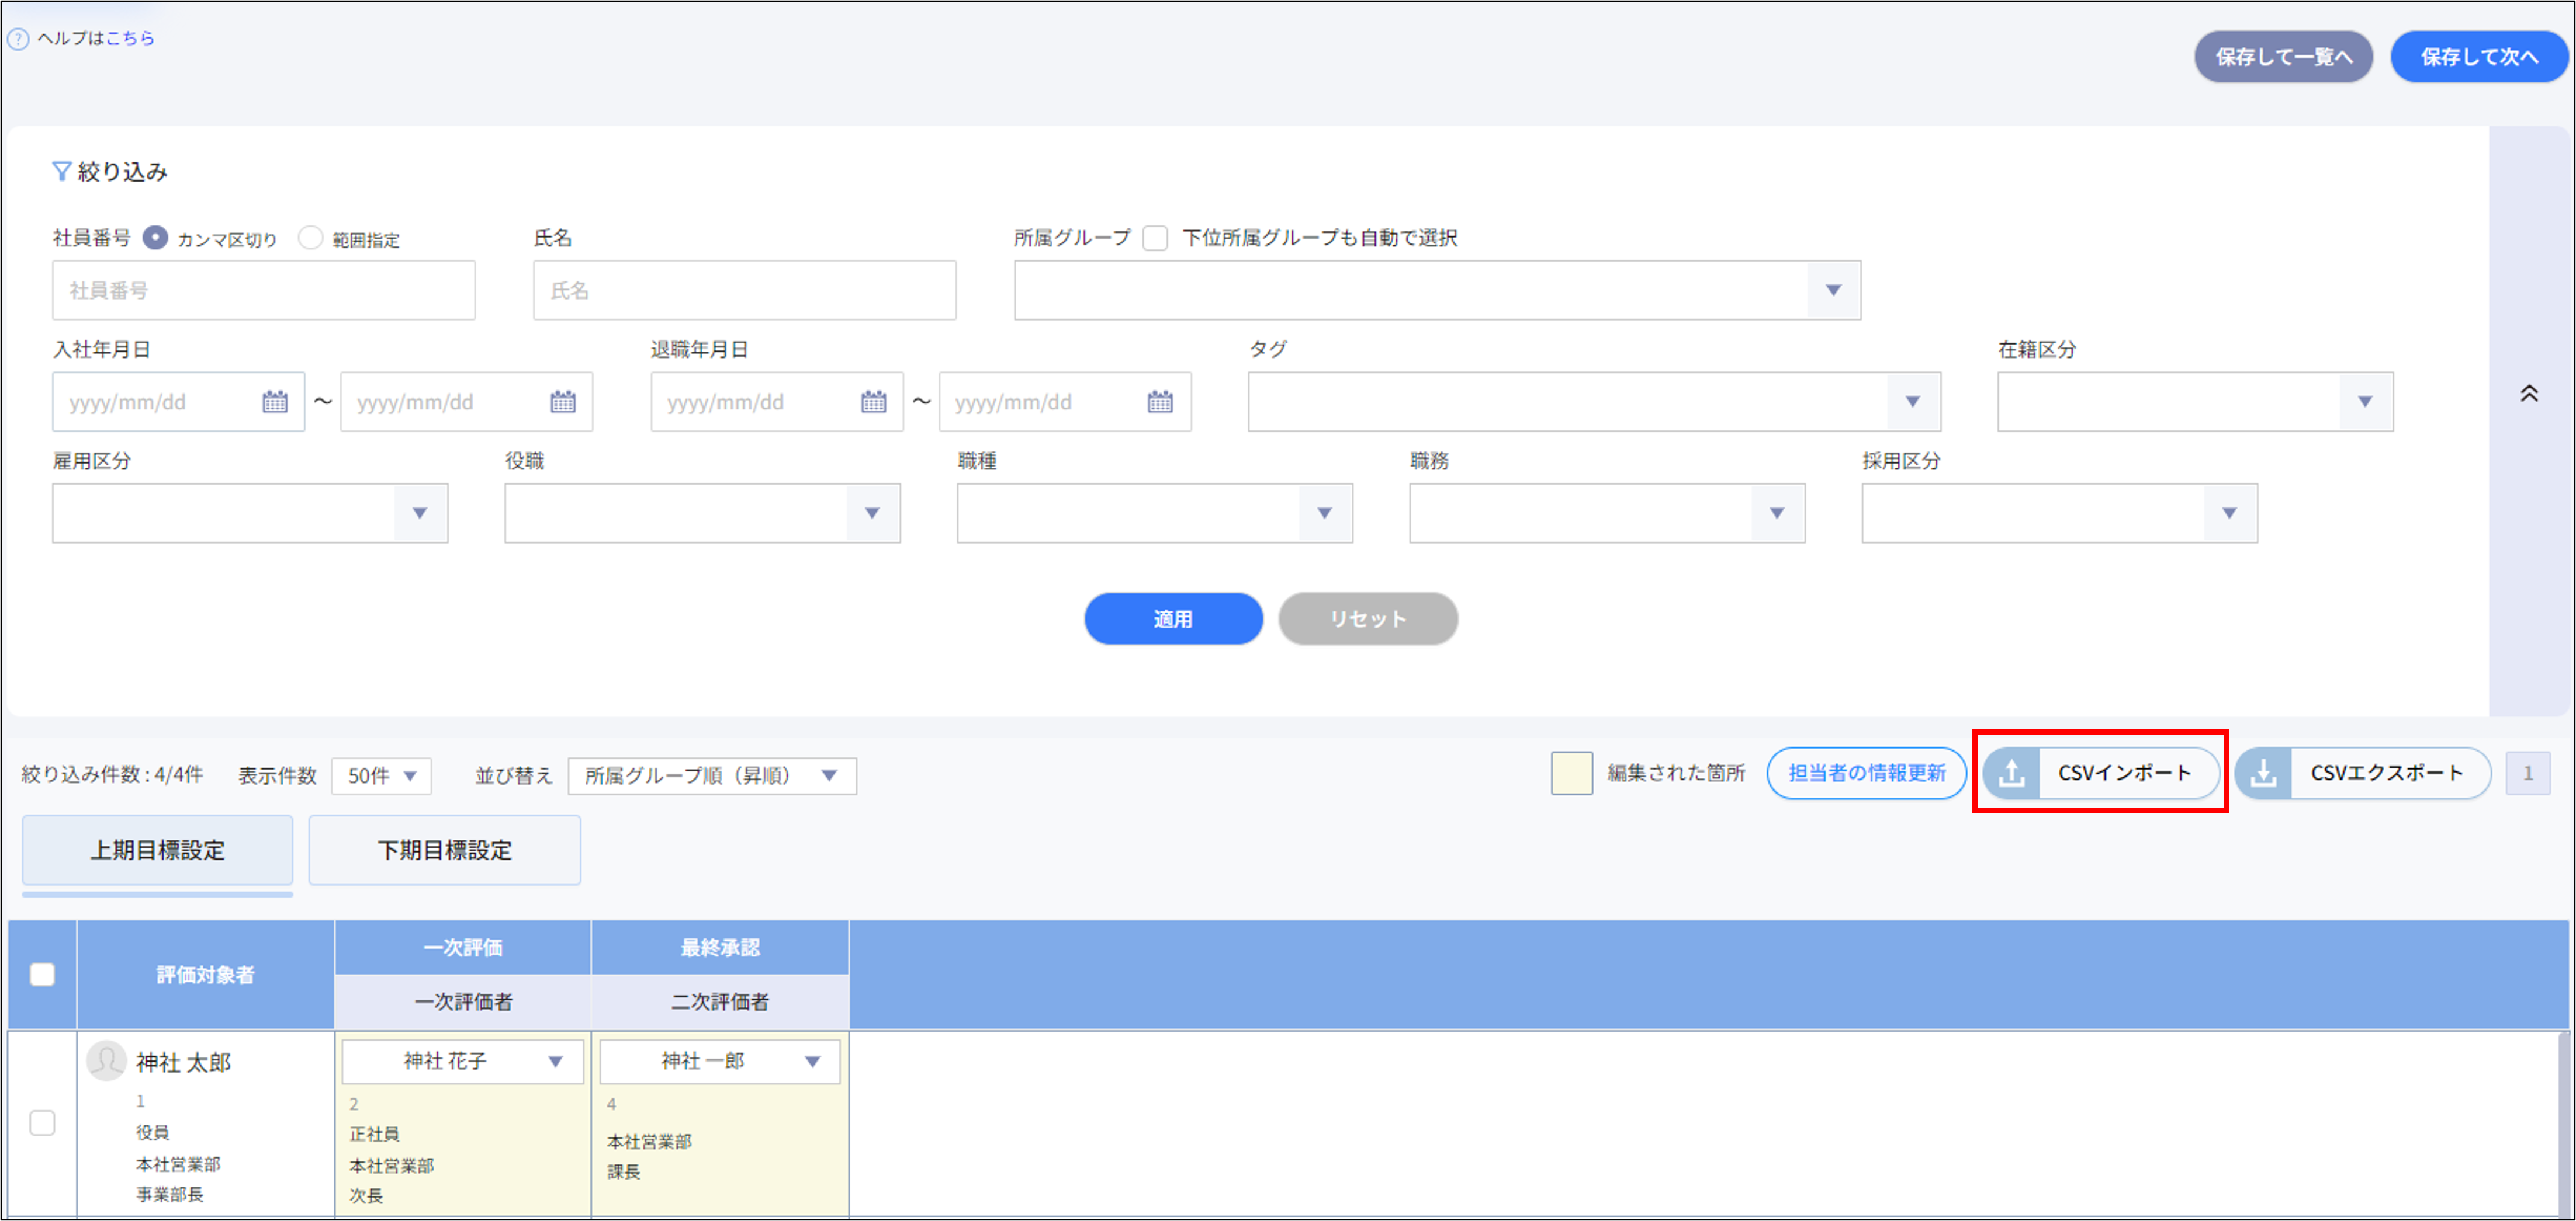Click the 社員番号 input field
Screen dimensions: 2576x1221
click(x=263, y=290)
